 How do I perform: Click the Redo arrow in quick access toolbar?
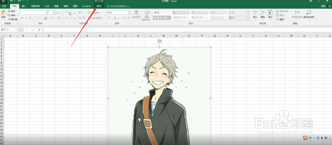point(19,1)
